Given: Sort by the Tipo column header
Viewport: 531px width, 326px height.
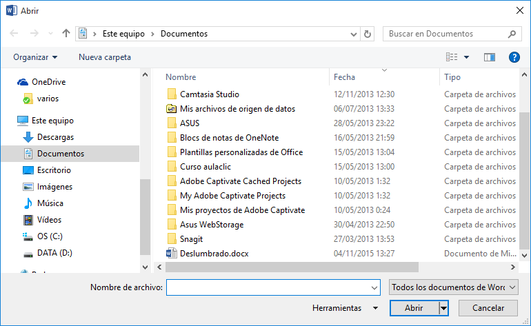Looking at the screenshot, I should (452, 77).
